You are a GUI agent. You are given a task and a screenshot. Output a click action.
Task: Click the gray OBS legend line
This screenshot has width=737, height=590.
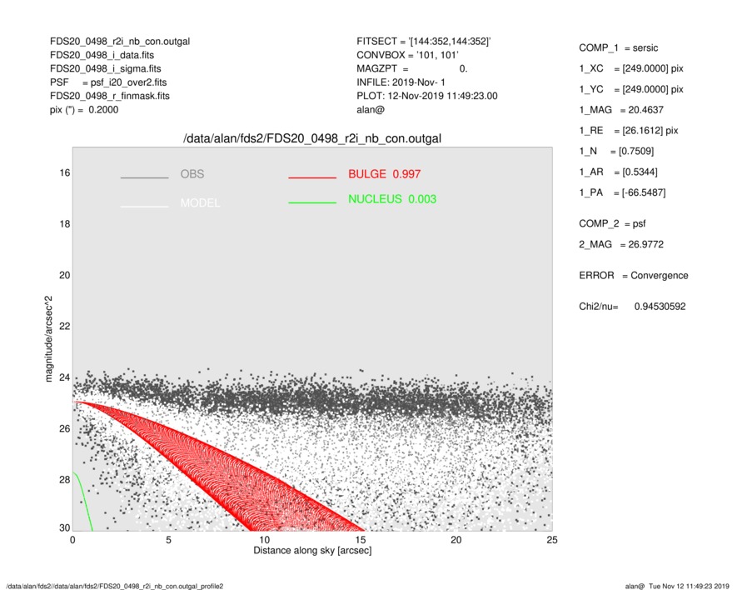coord(144,177)
